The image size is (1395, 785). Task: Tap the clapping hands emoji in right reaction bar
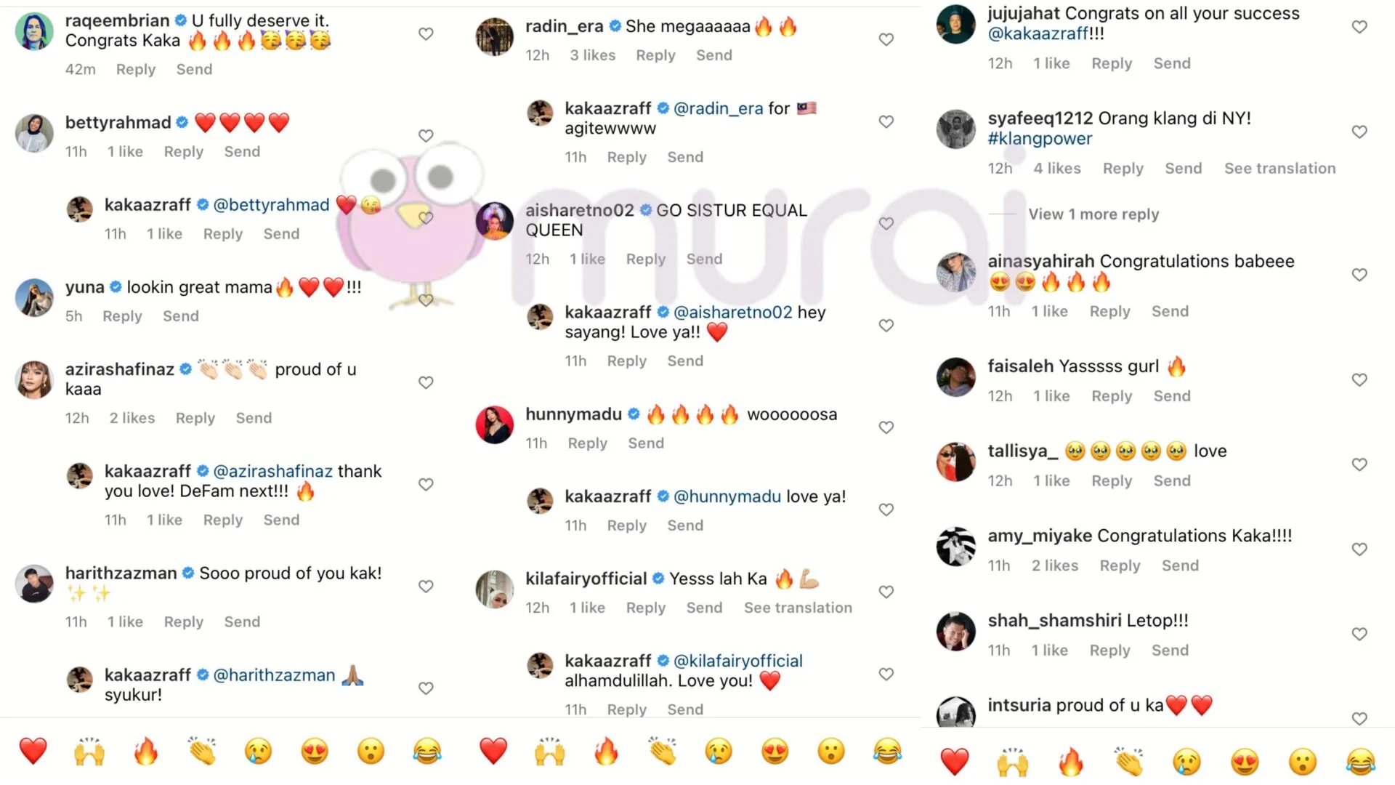point(1130,762)
